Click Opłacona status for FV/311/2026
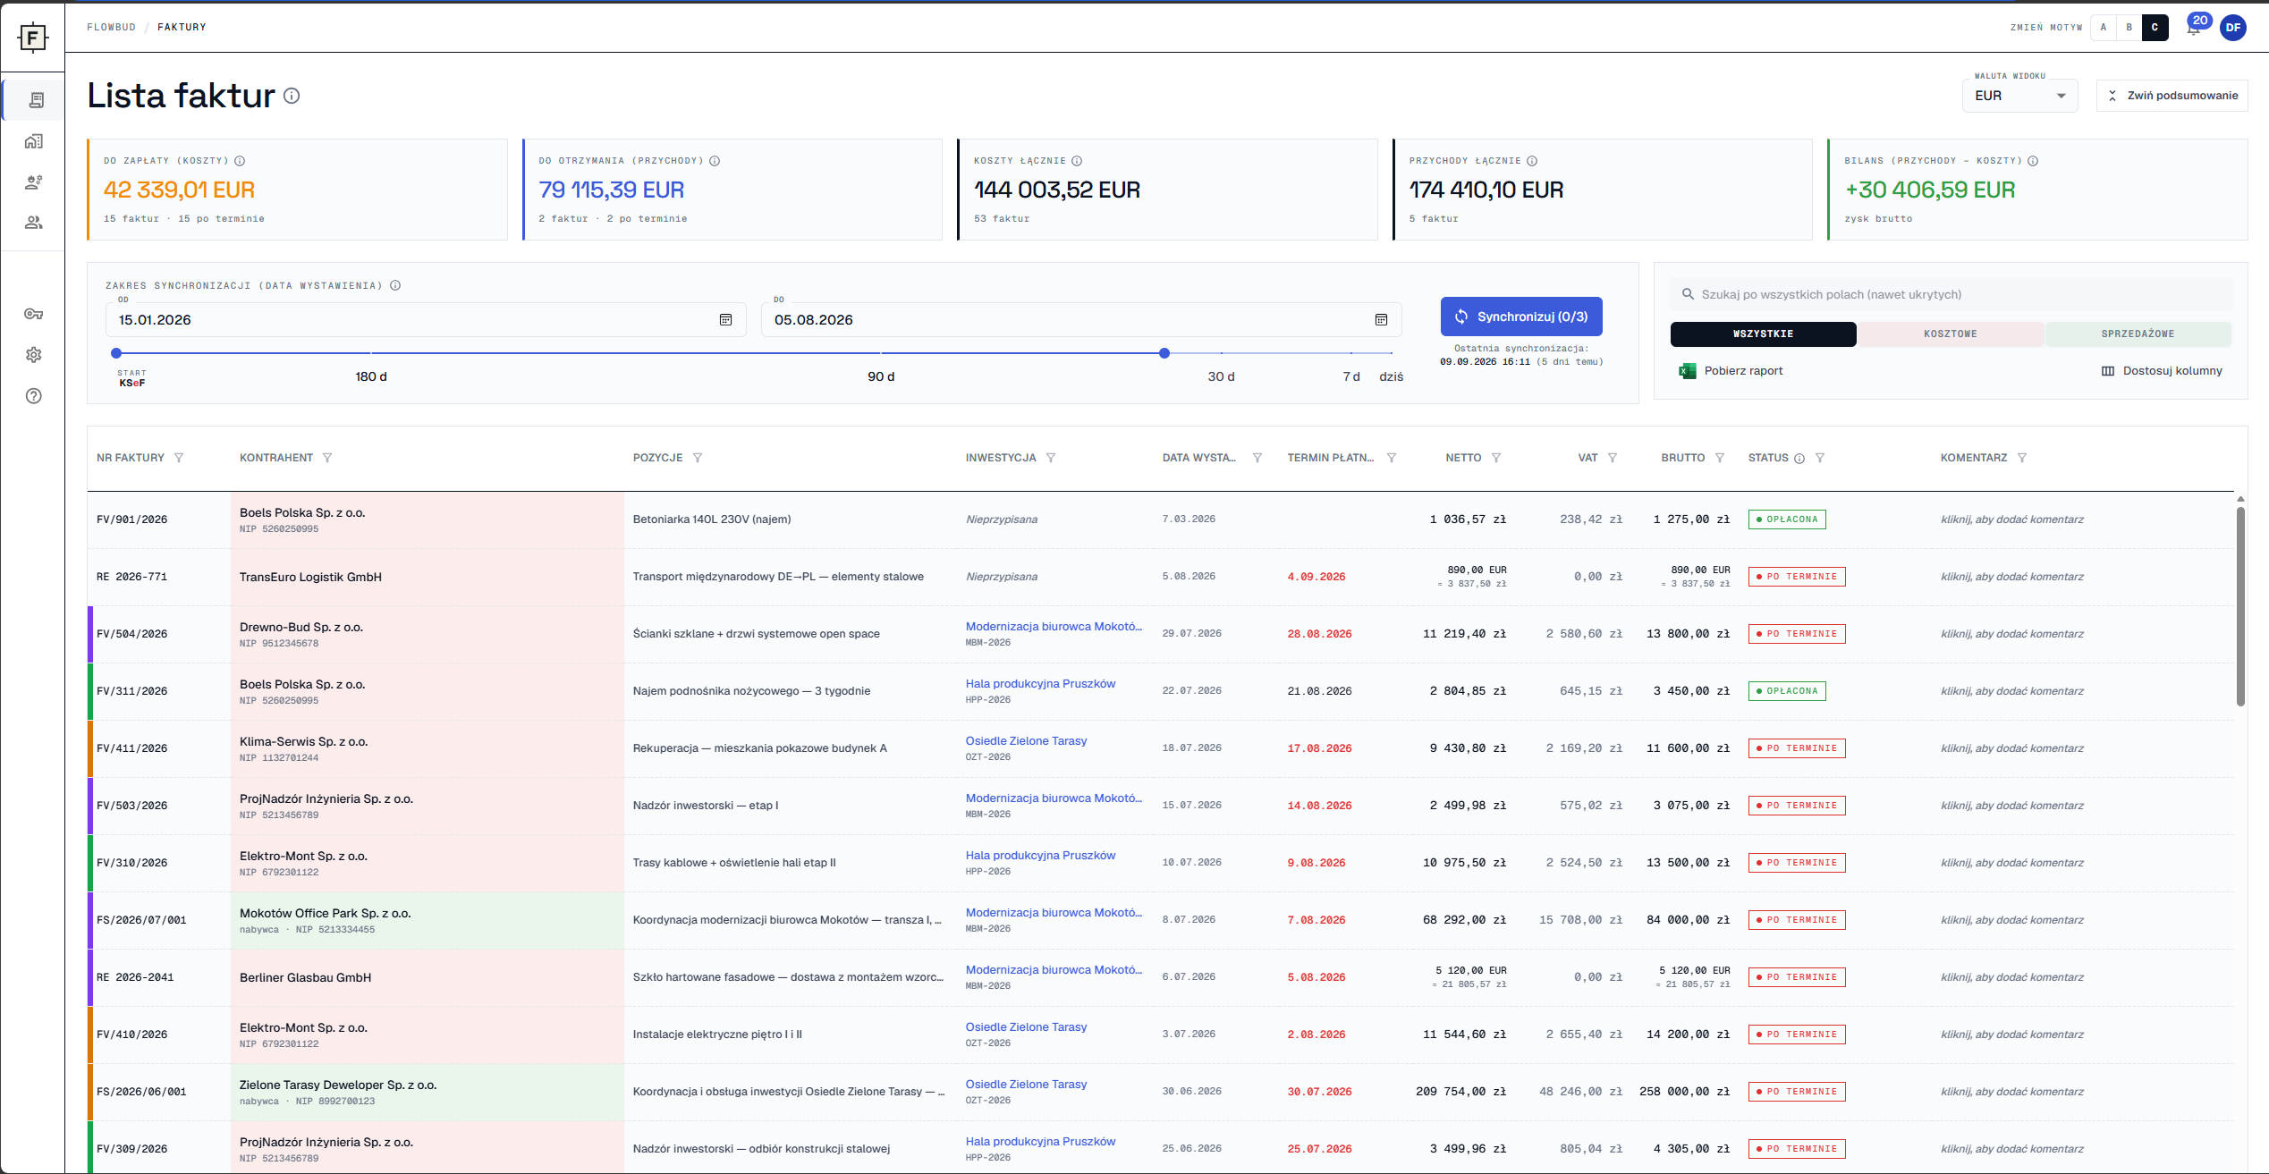This screenshot has width=2269, height=1174. click(1787, 691)
